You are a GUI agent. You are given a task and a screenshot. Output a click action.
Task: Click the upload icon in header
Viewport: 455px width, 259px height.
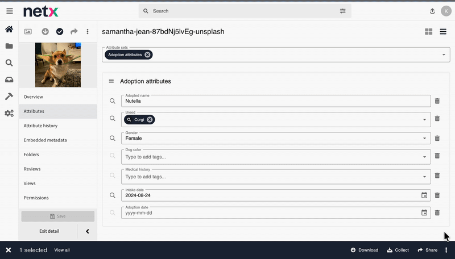432,11
